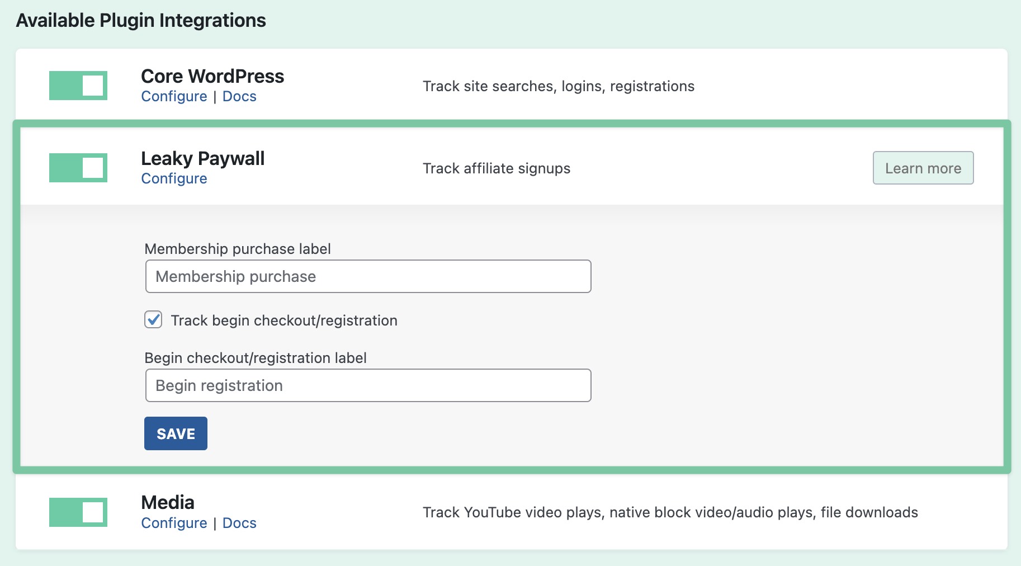Toggle off the Core WordPress integration
Viewport: 1021px width, 566px height.
[x=78, y=85]
